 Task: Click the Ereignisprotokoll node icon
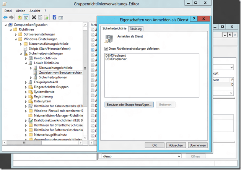(31, 82)
